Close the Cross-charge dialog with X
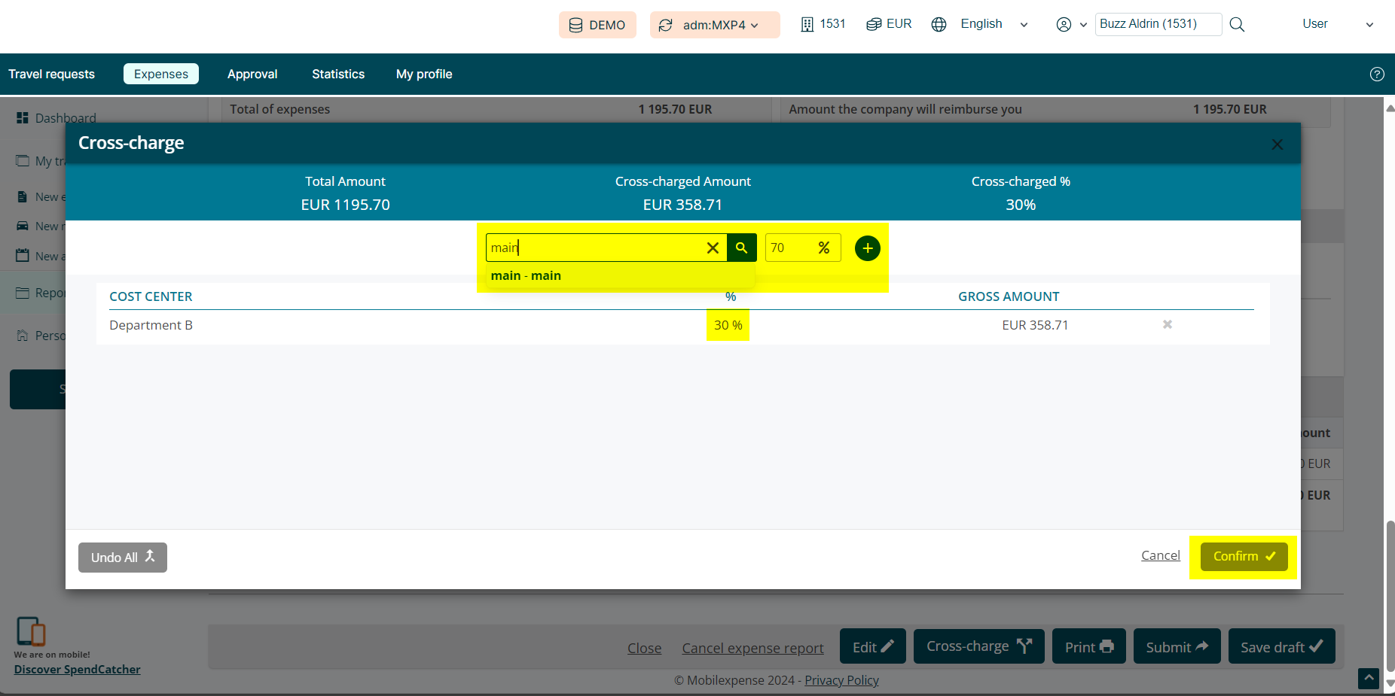The height and width of the screenshot is (696, 1395). 1277,144
